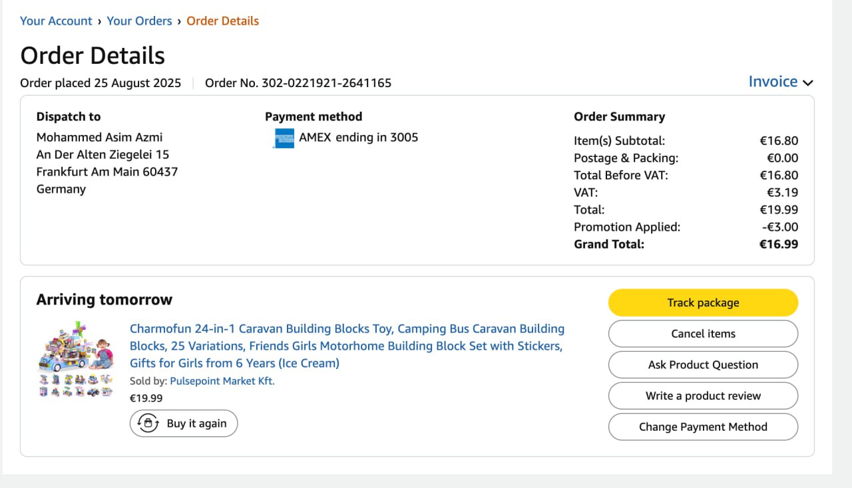The width and height of the screenshot is (852, 488).
Task: Choose Write a product review
Action: pos(703,396)
